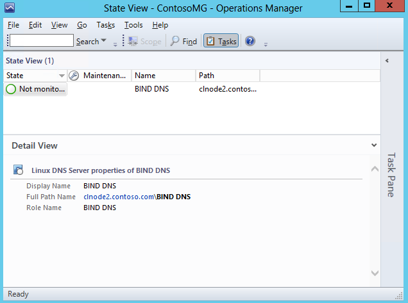Collapse the Detail View chevron
This screenshot has height=303, width=408.
tap(374, 145)
